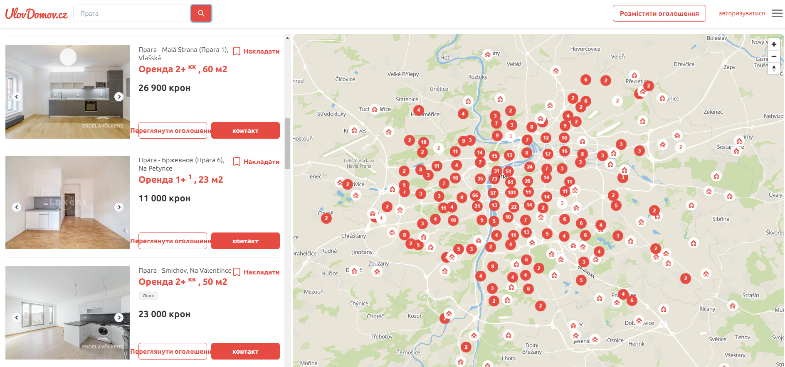The height and width of the screenshot is (367, 785).
Task: Show previous photo of Na Petynce apartment
Action: coord(17,207)
